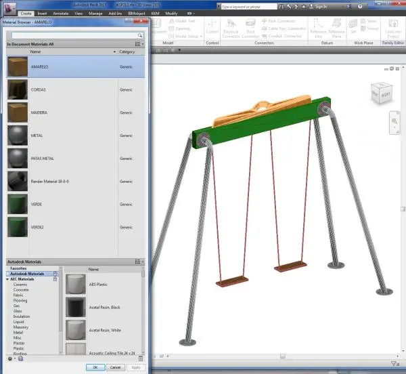
Task: Click the search magnifier icon in Material Browser
Action: click(140, 35)
